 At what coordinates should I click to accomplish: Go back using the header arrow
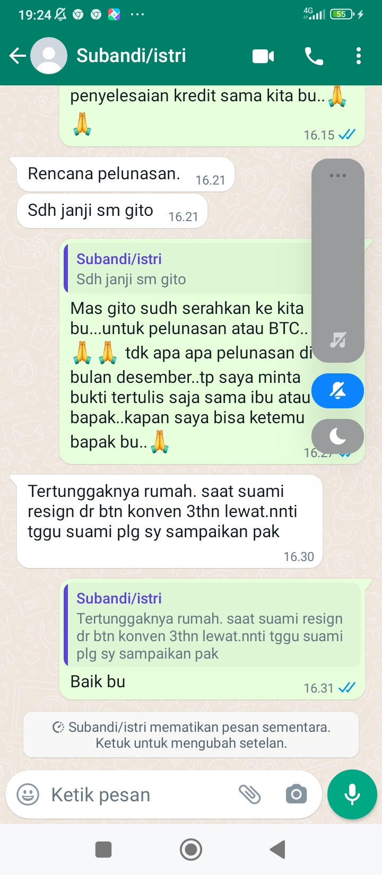18,55
